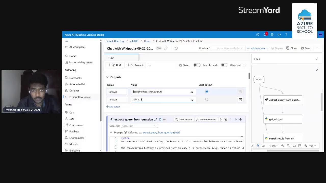Click Save in flow toolbar
The height and width of the screenshot is (183, 326).
click(184, 65)
